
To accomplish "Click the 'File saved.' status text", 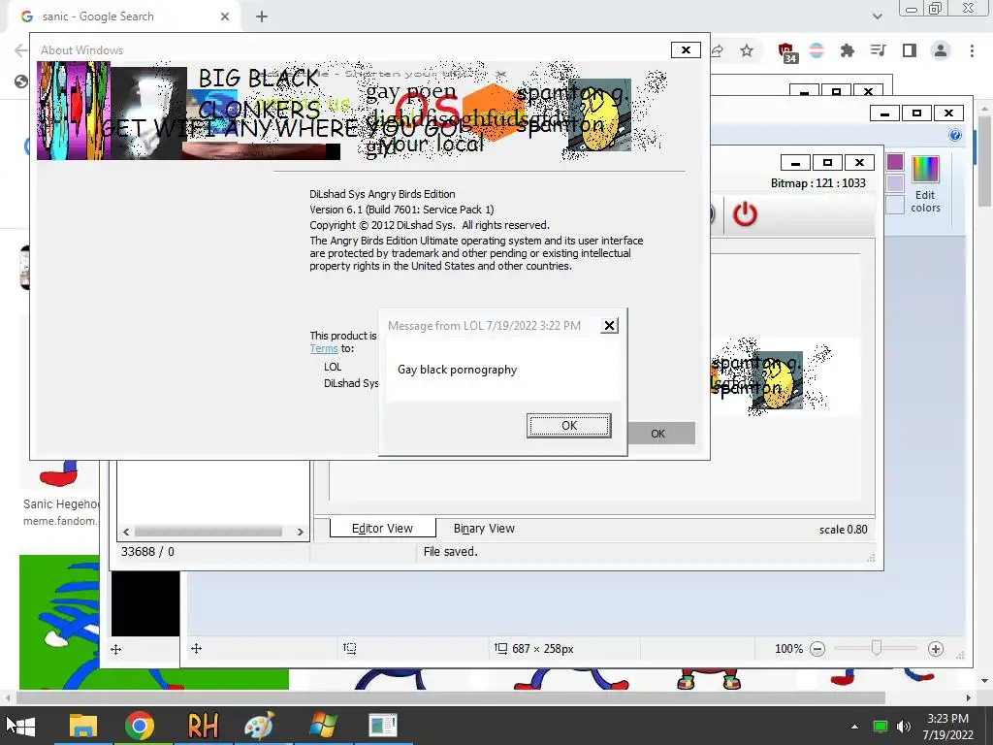I will (x=450, y=552).
